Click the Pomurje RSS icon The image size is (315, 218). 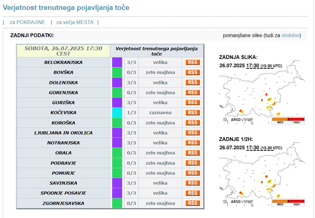pos(193,173)
